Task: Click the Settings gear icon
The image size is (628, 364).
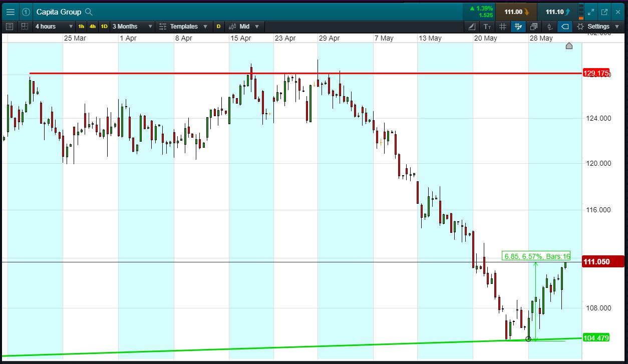Action: [580, 26]
